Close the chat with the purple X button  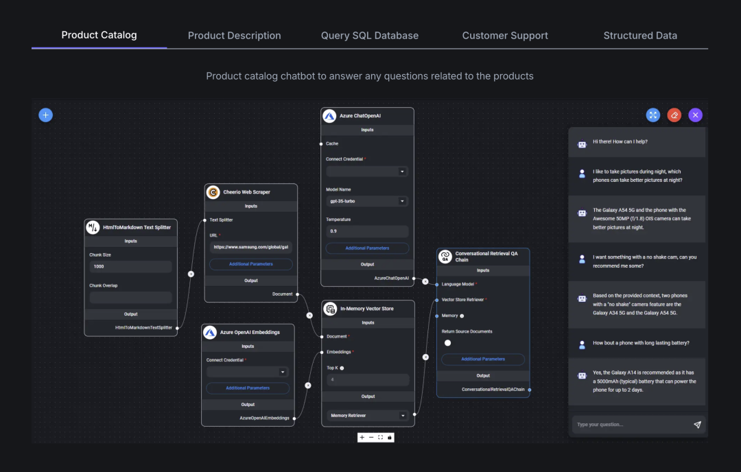pyautogui.click(x=695, y=115)
